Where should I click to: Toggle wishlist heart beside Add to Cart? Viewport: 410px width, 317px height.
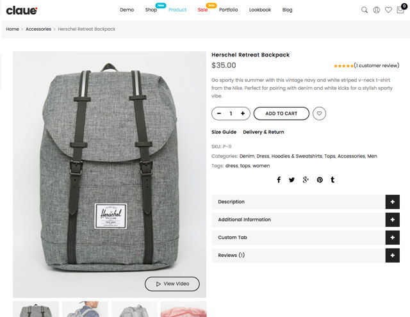tap(319, 113)
